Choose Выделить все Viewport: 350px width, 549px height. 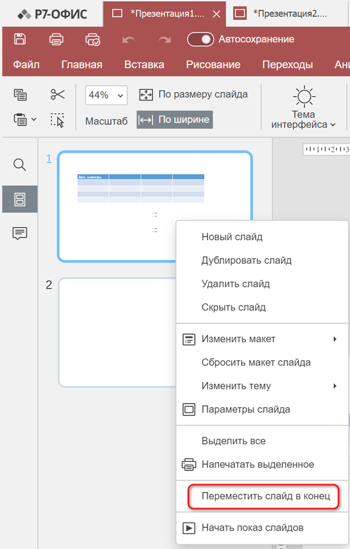tap(262, 441)
